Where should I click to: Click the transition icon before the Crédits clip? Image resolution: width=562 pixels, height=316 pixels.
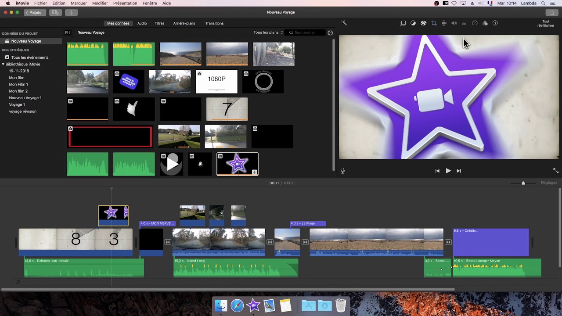click(448, 242)
